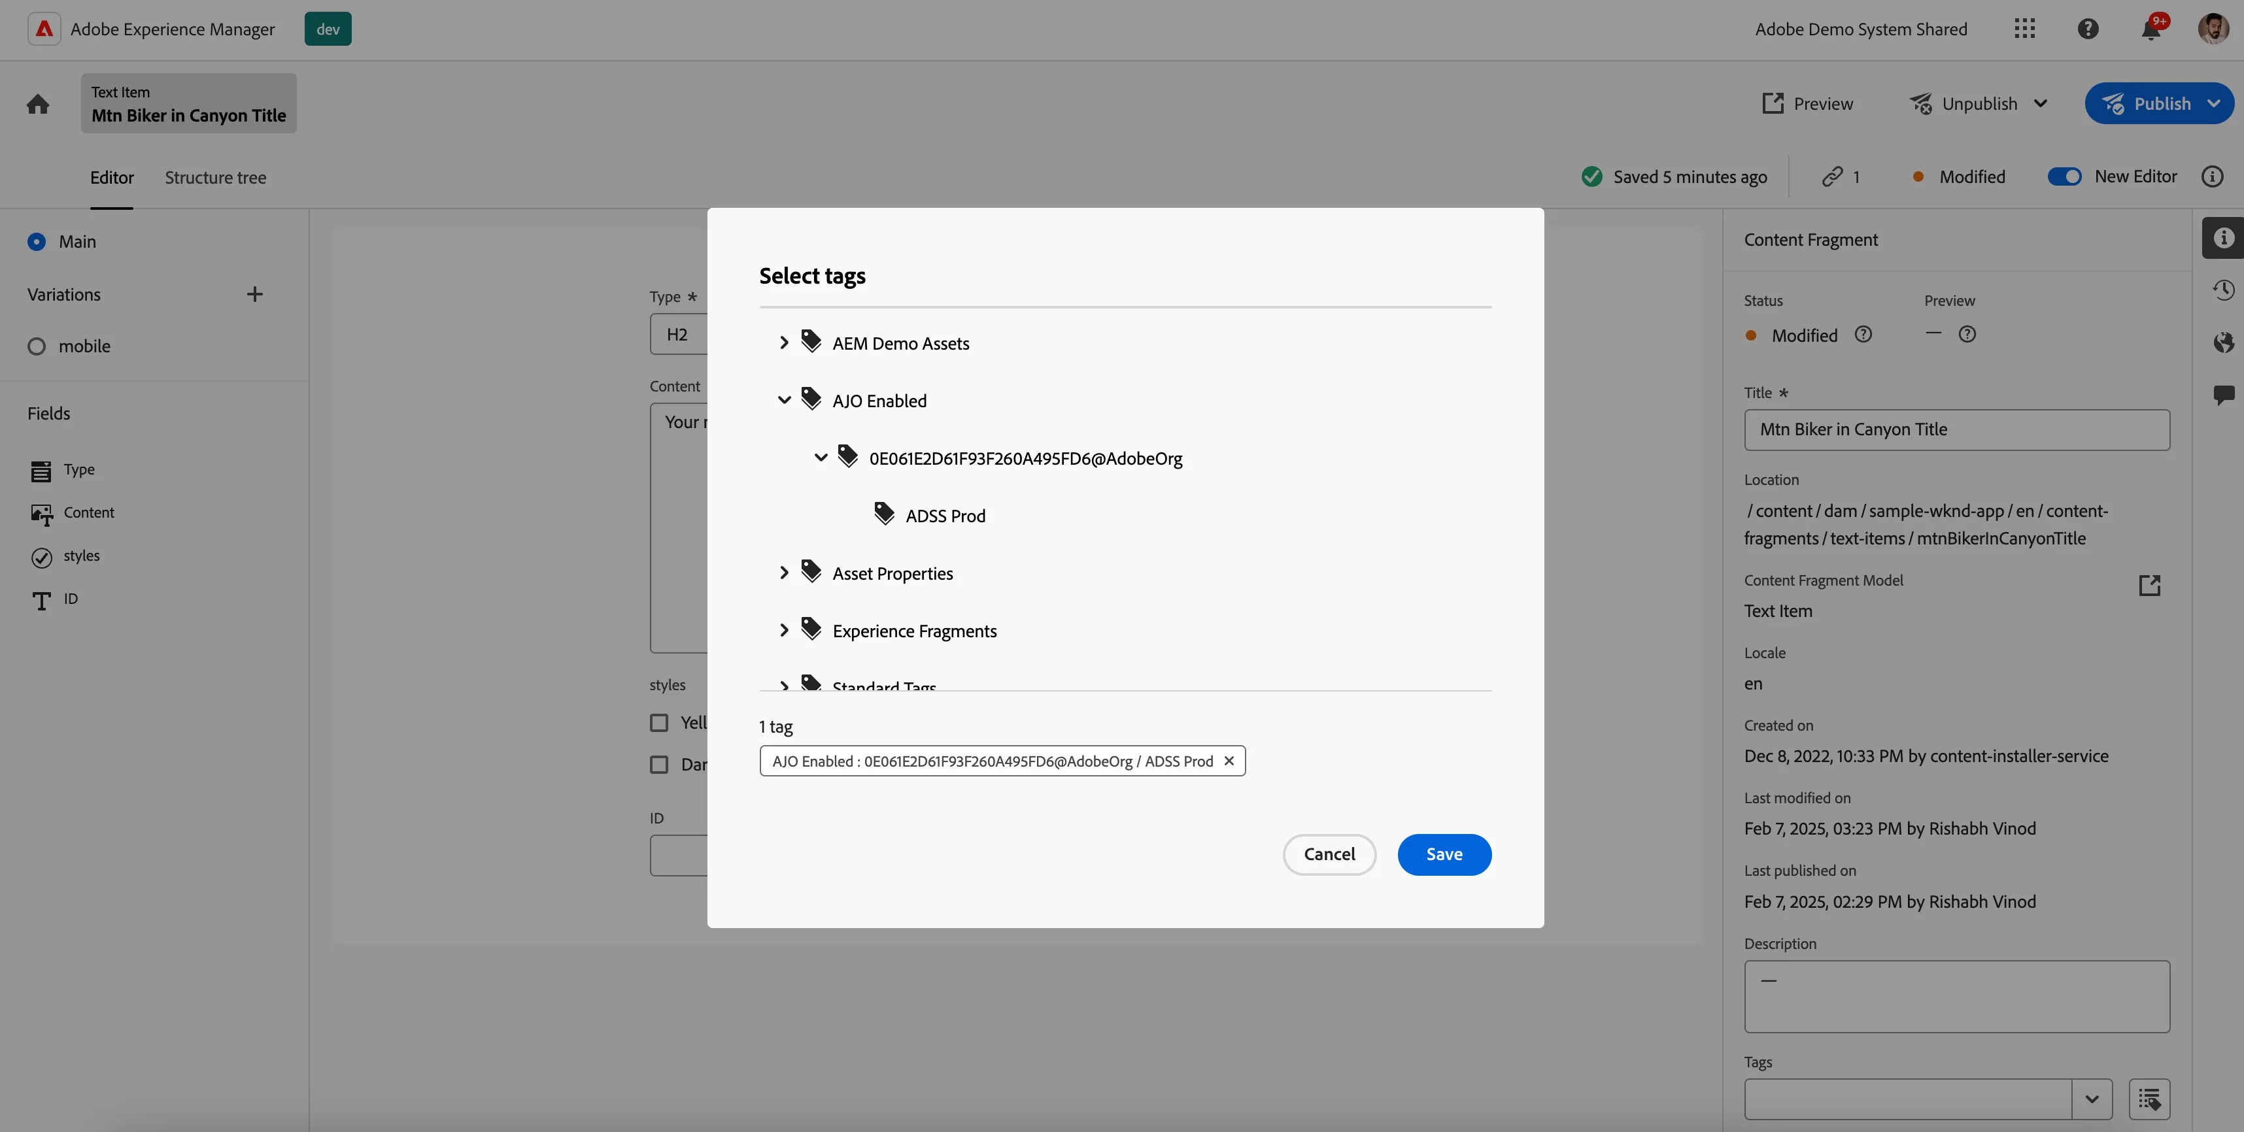Open the user profile avatar
Viewport: 2244px width, 1132px height.
click(x=2213, y=29)
